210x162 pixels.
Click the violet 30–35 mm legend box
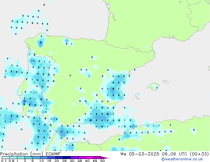75,158
